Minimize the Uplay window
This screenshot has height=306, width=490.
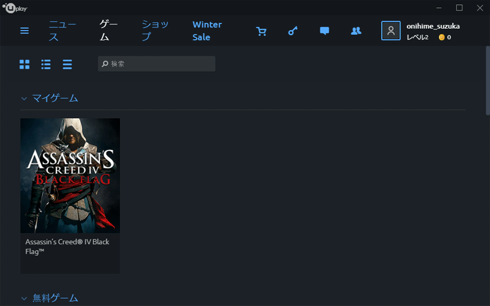(439, 8)
